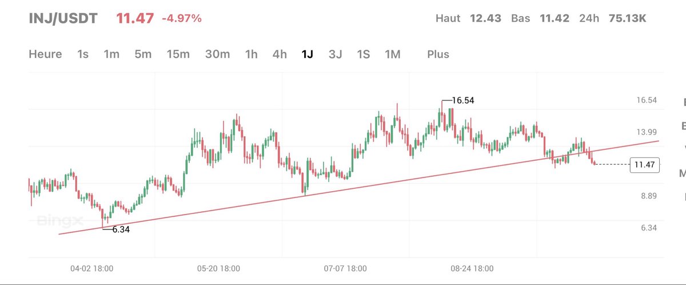This screenshot has width=686, height=285.
Task: Click the 24h volume 75.13K value
Action: (627, 18)
